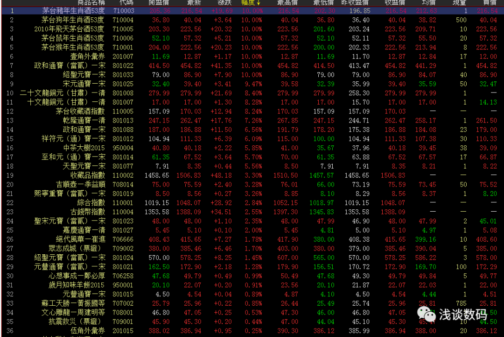Click 伍角外彙券 product name
504x337 pixels.
(x=87, y=330)
